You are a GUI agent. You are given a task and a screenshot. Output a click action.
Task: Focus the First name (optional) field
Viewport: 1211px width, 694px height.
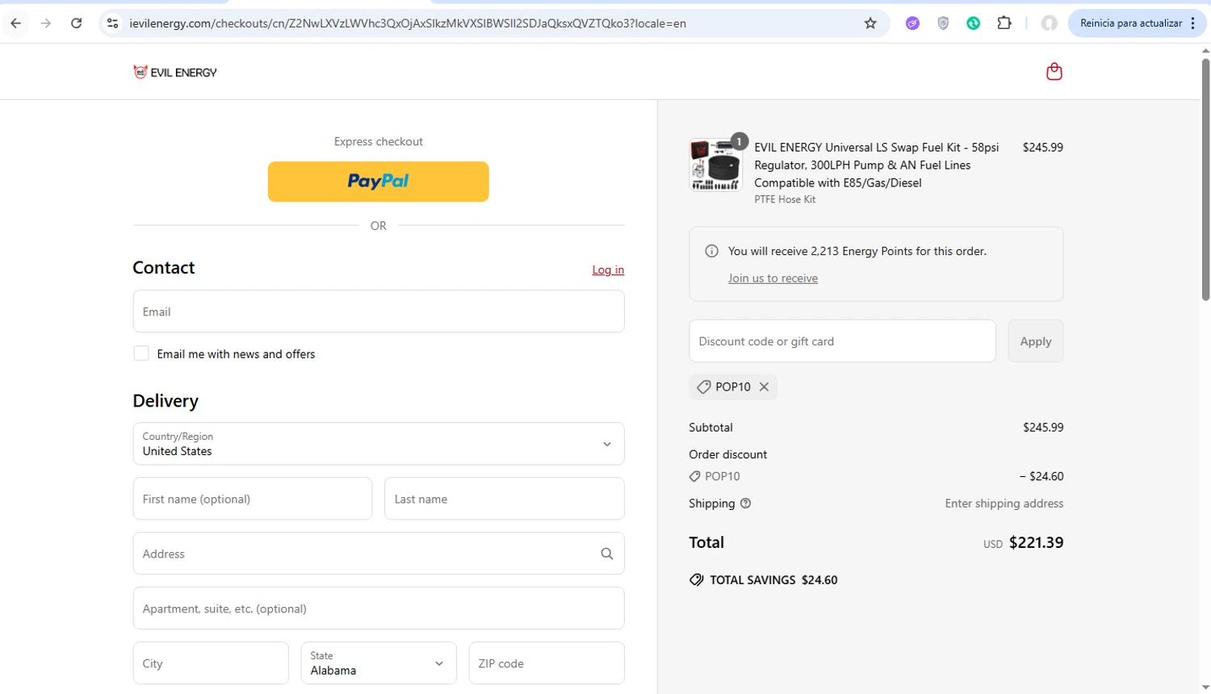(x=253, y=499)
